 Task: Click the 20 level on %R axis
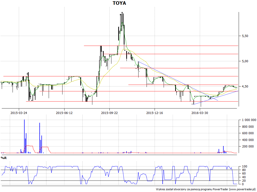(243, 180)
